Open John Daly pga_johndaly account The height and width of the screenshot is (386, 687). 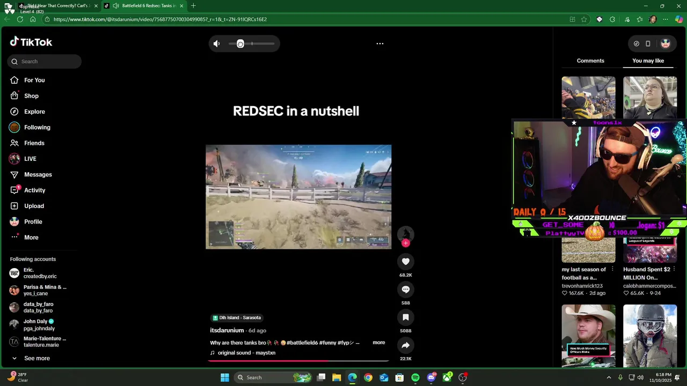coord(39,325)
